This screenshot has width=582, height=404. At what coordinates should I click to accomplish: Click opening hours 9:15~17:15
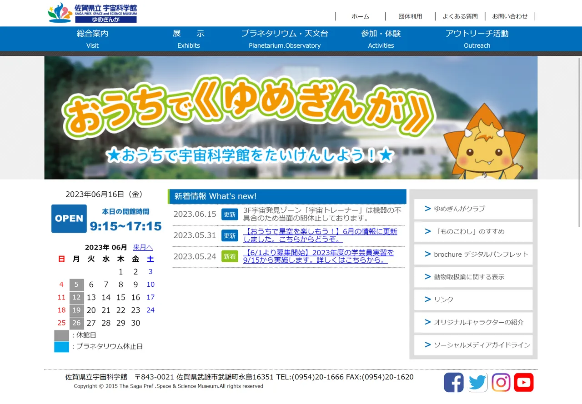click(125, 226)
